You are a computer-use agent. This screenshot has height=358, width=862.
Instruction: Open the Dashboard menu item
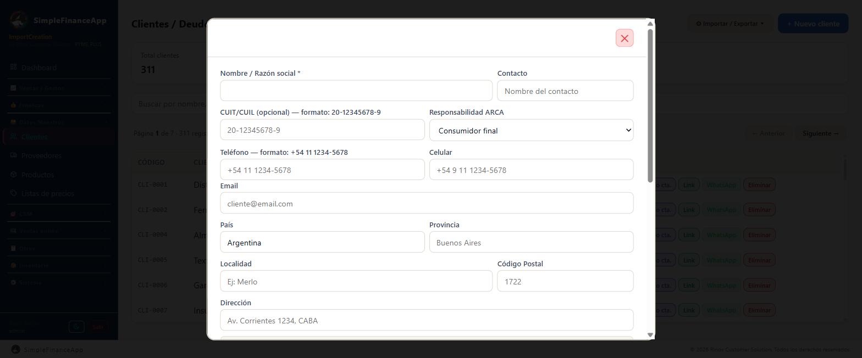59,68
